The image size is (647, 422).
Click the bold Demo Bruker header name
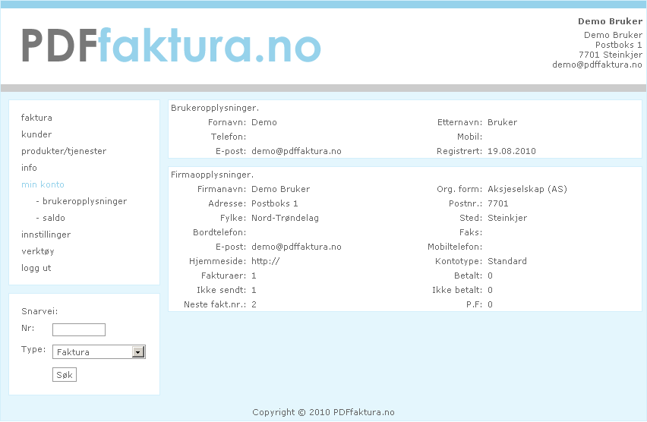point(610,21)
